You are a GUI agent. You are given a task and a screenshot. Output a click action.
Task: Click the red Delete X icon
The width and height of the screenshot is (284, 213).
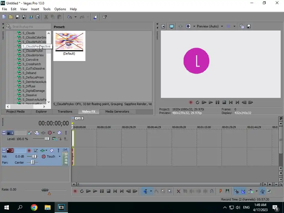point(178,191)
